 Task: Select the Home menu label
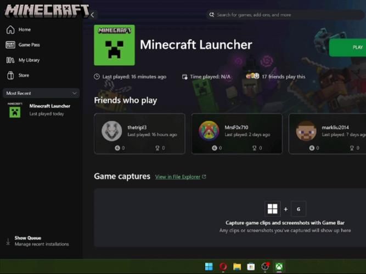[x=25, y=30]
